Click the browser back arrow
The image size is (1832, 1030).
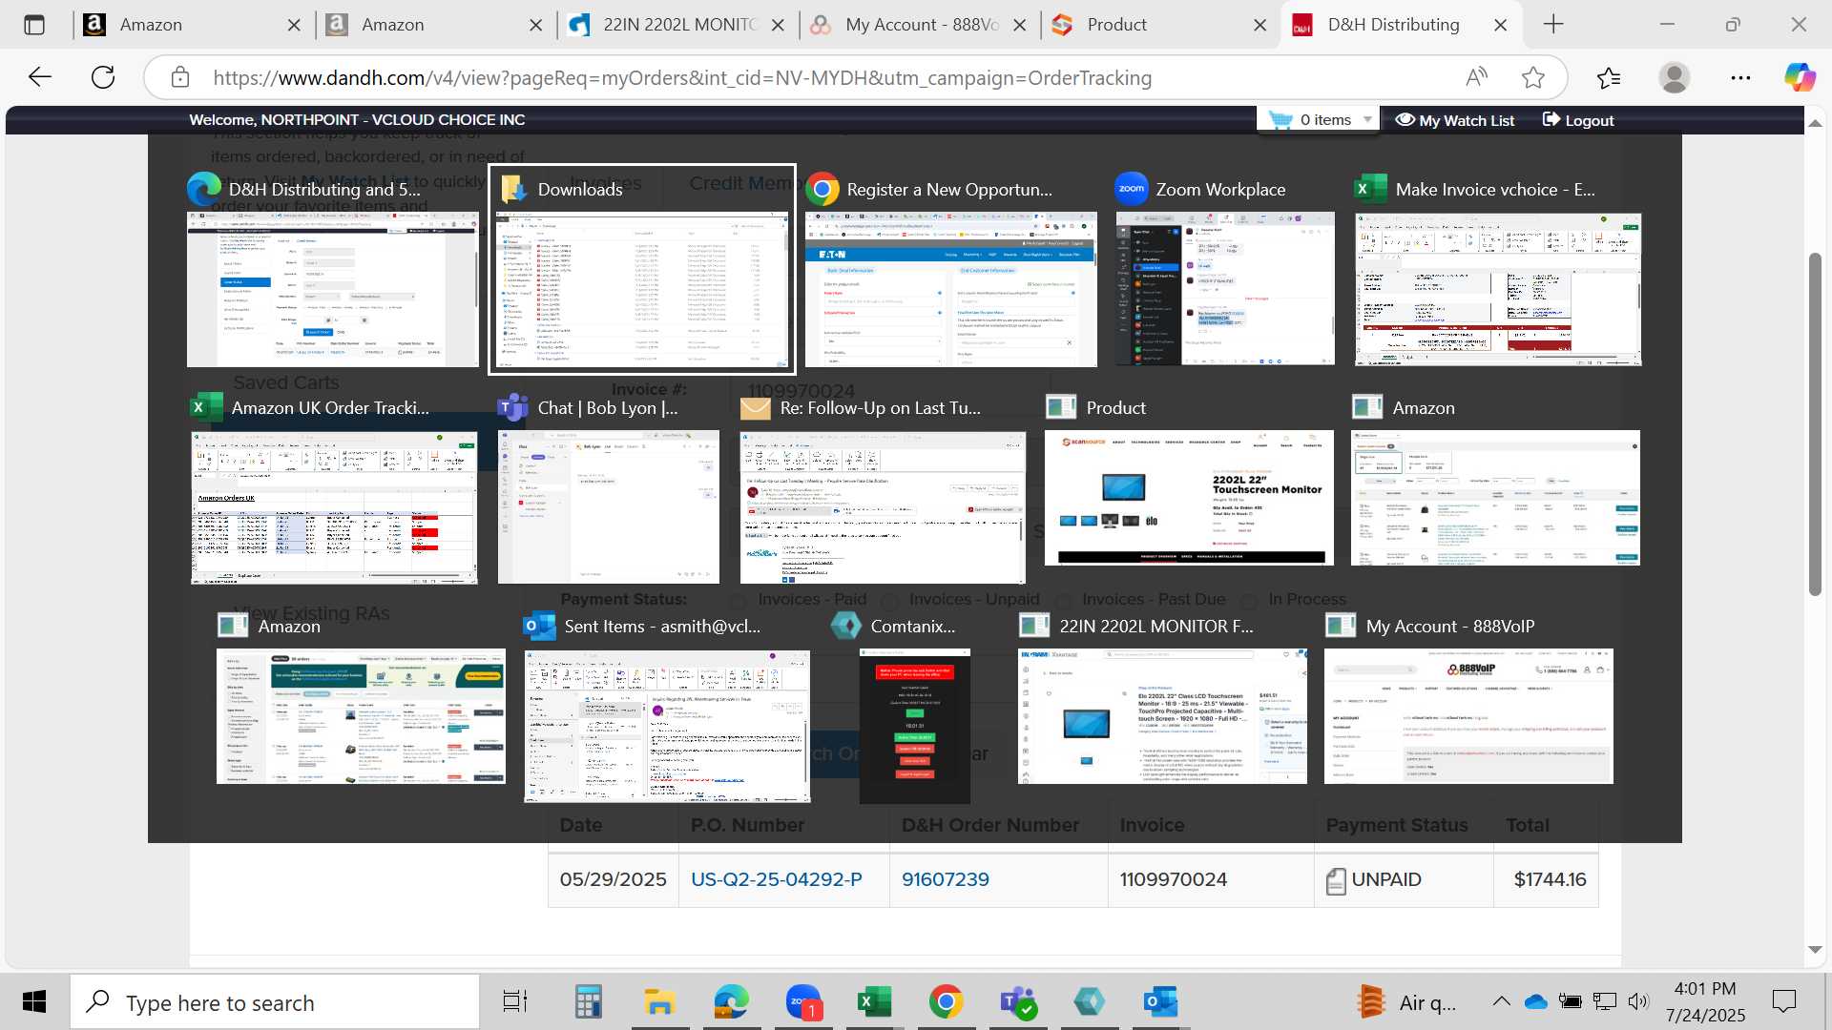(x=40, y=77)
